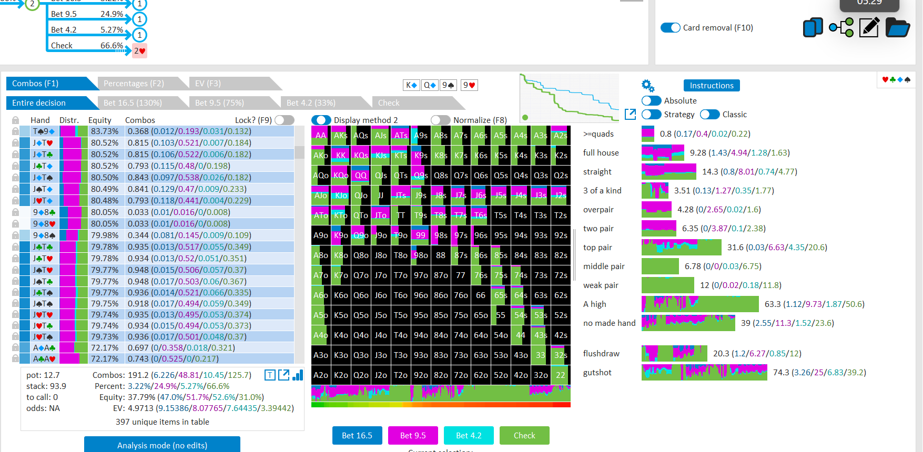Click Bet 4.2 5.27% tree branch
This screenshot has width=923, height=452.
(87, 30)
